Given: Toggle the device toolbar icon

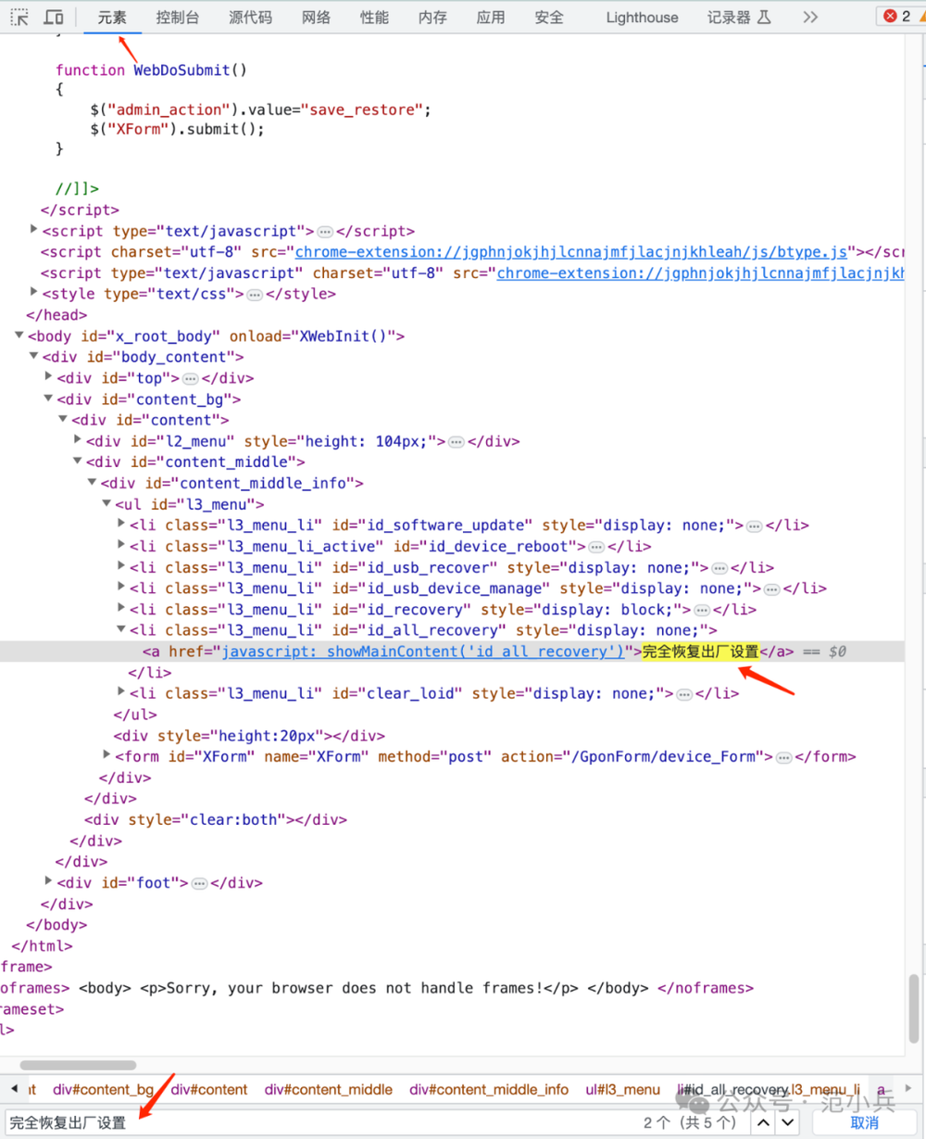Looking at the screenshot, I should pos(54,18).
